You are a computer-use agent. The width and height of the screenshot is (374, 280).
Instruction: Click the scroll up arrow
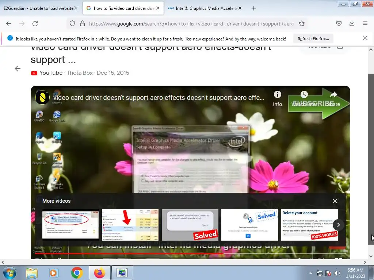click(x=371, y=50)
